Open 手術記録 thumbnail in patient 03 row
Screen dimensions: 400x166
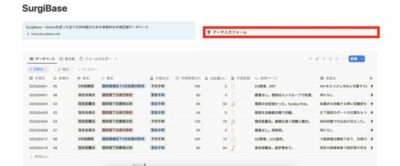(233, 104)
